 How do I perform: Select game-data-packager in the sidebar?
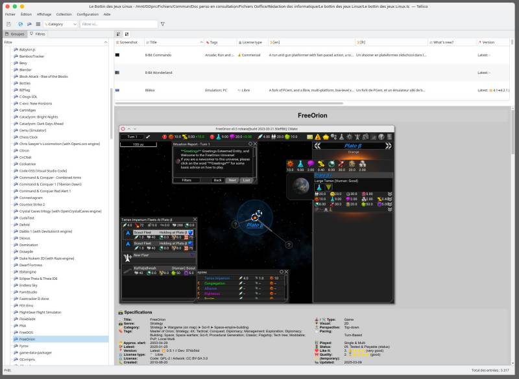pyautogui.click(x=36, y=352)
